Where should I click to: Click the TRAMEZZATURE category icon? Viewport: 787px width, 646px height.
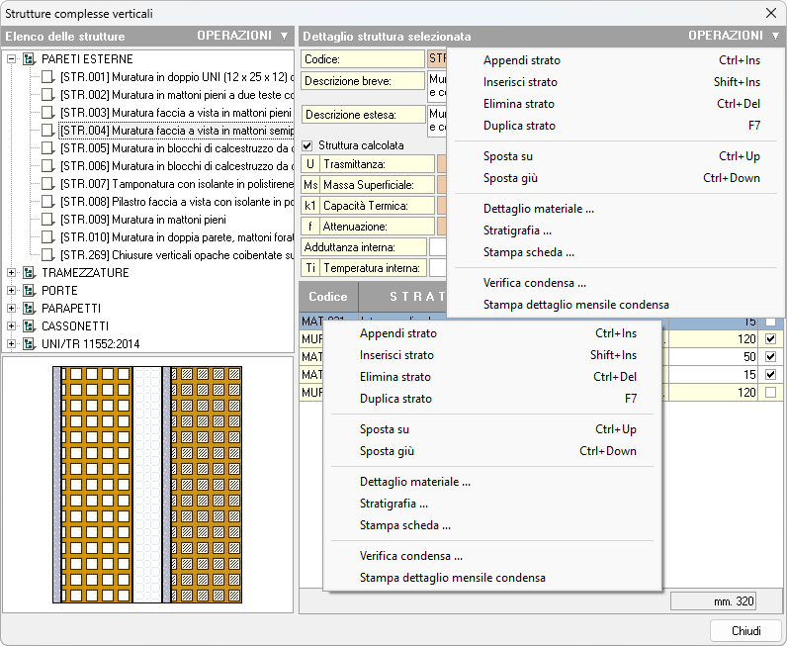(x=29, y=273)
